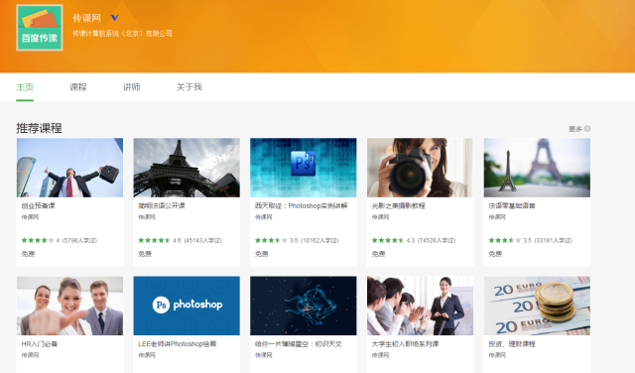This screenshot has width=635, height=373.
Task: Click star rating of 西天取经 Photoshop course
Action: (x=271, y=240)
